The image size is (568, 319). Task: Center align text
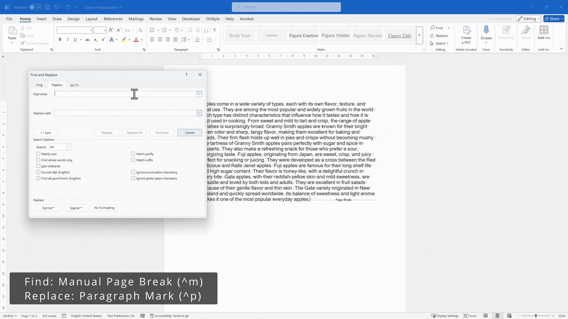click(160, 40)
